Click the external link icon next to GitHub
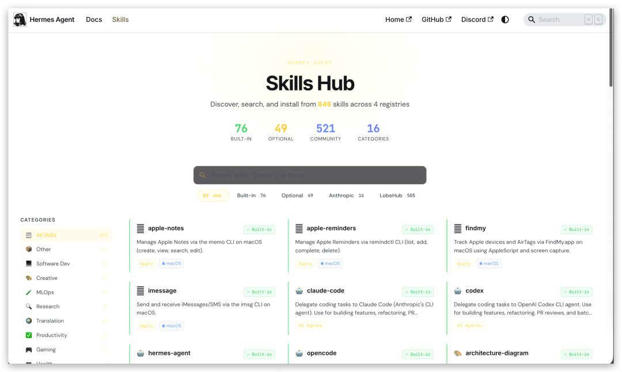Image resolution: width=622 pixels, height=372 pixels. pos(449,19)
